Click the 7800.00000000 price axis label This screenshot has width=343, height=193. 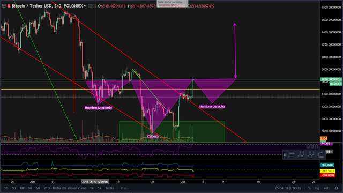[x=331, y=8]
